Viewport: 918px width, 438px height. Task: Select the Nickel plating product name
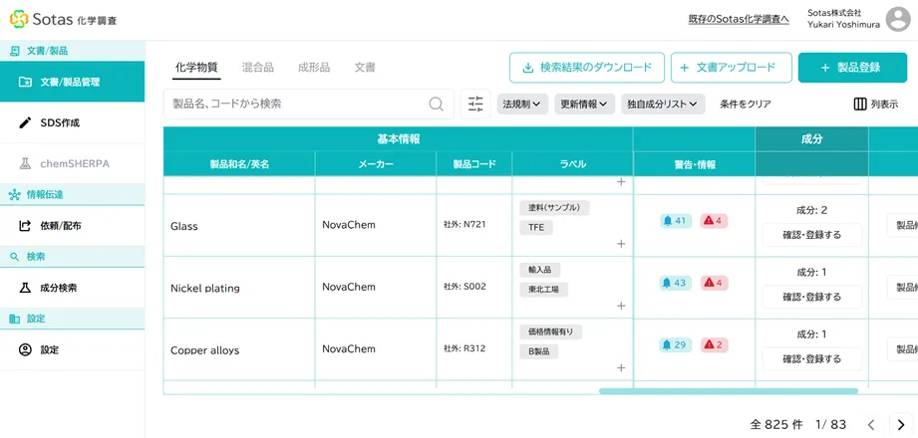(x=205, y=289)
